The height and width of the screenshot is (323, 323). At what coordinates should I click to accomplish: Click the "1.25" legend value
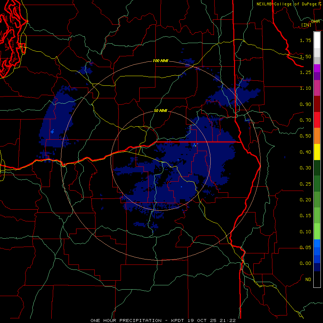tap(305, 72)
